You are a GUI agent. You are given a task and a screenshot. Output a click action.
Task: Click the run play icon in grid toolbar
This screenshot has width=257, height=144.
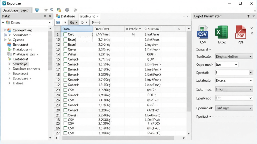click(x=82, y=22)
